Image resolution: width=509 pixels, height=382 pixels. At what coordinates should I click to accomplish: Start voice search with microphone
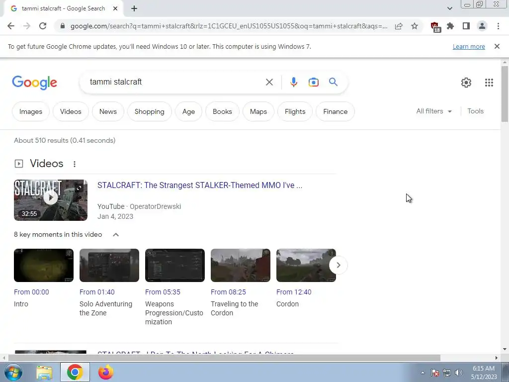coord(293,82)
